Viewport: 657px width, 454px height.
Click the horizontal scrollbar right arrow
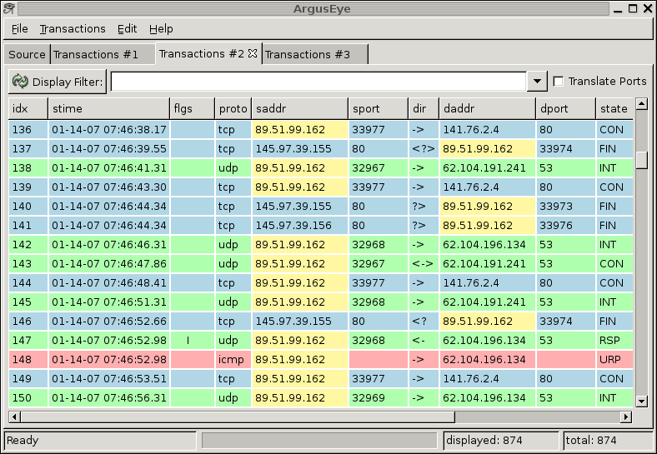626,417
